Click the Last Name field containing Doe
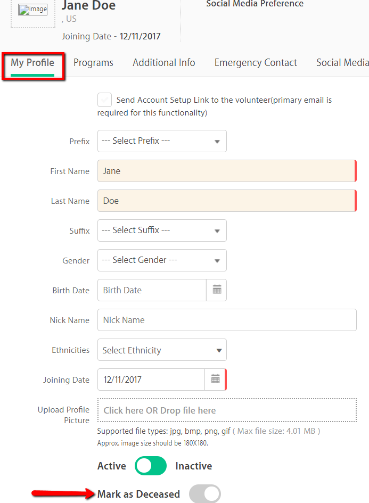This screenshot has width=369, height=503. 227,201
